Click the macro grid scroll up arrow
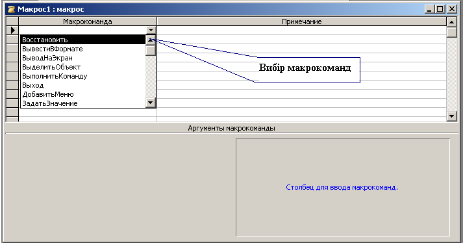Screen dimensions: 463x243 pyautogui.click(x=452, y=22)
